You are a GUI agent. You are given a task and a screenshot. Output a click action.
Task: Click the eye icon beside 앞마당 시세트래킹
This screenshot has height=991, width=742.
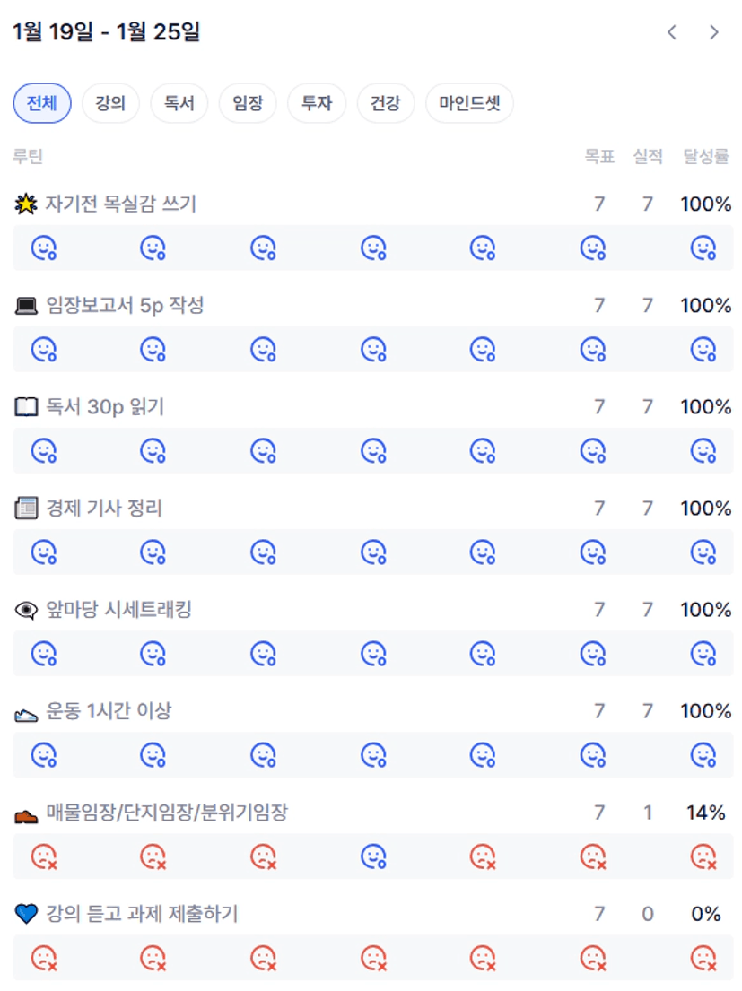pos(26,610)
